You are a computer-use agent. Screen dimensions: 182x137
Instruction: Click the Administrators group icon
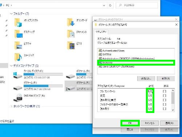(x=100, y=58)
